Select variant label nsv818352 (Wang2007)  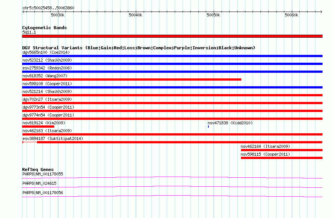point(45,76)
